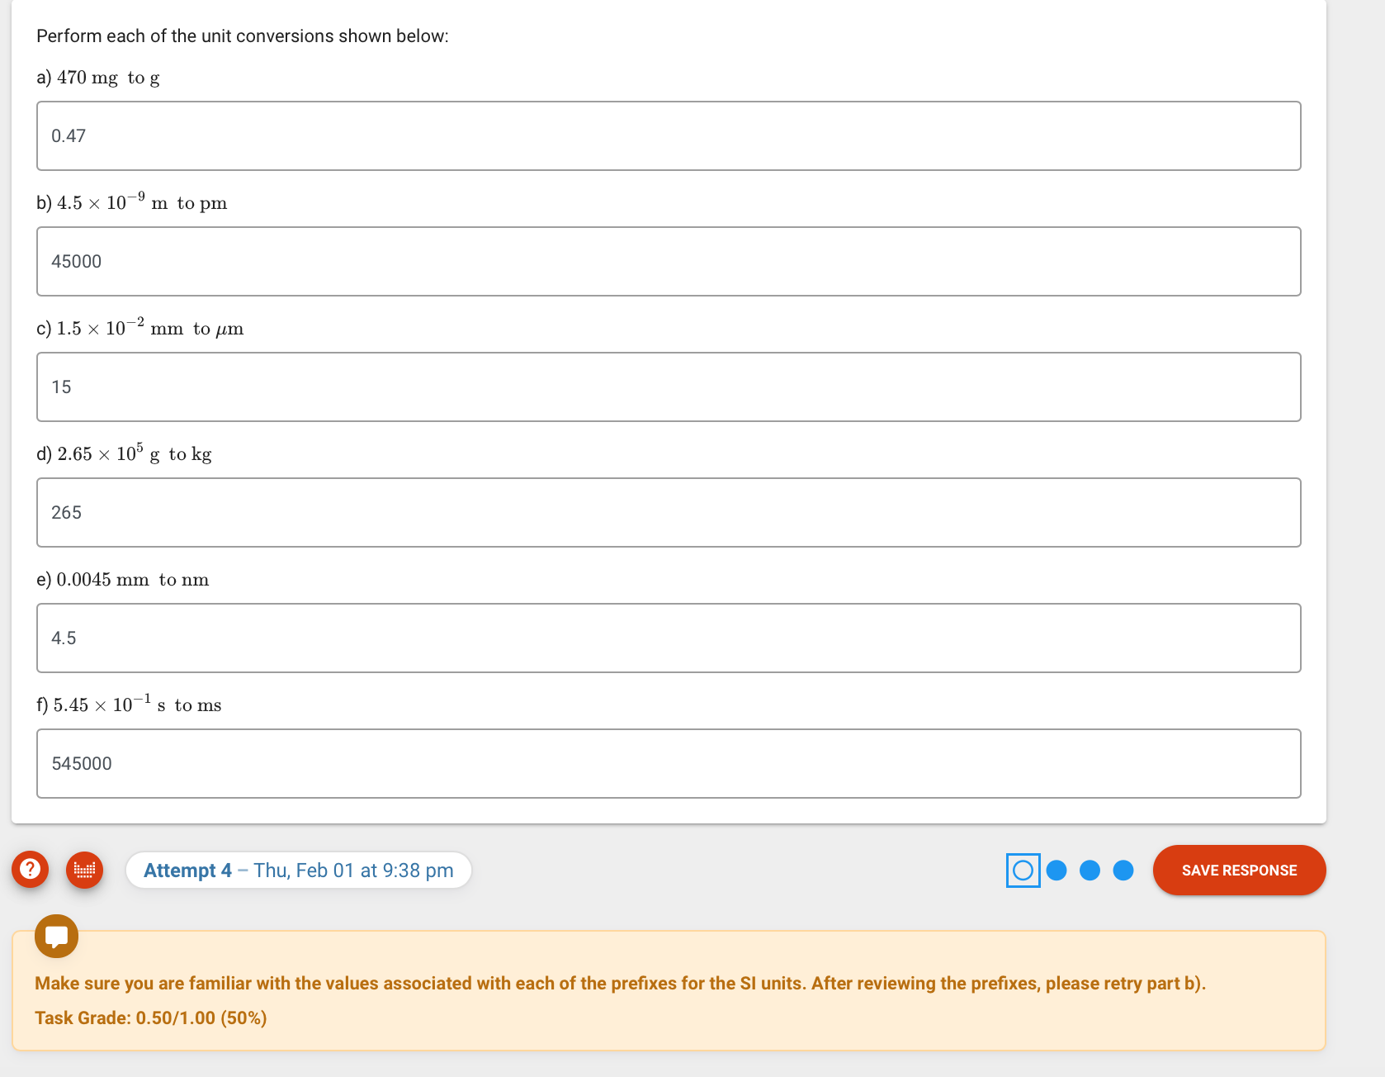Click the answer box showing 545000
Image resolution: width=1385 pixels, height=1077 pixels.
[668, 763]
